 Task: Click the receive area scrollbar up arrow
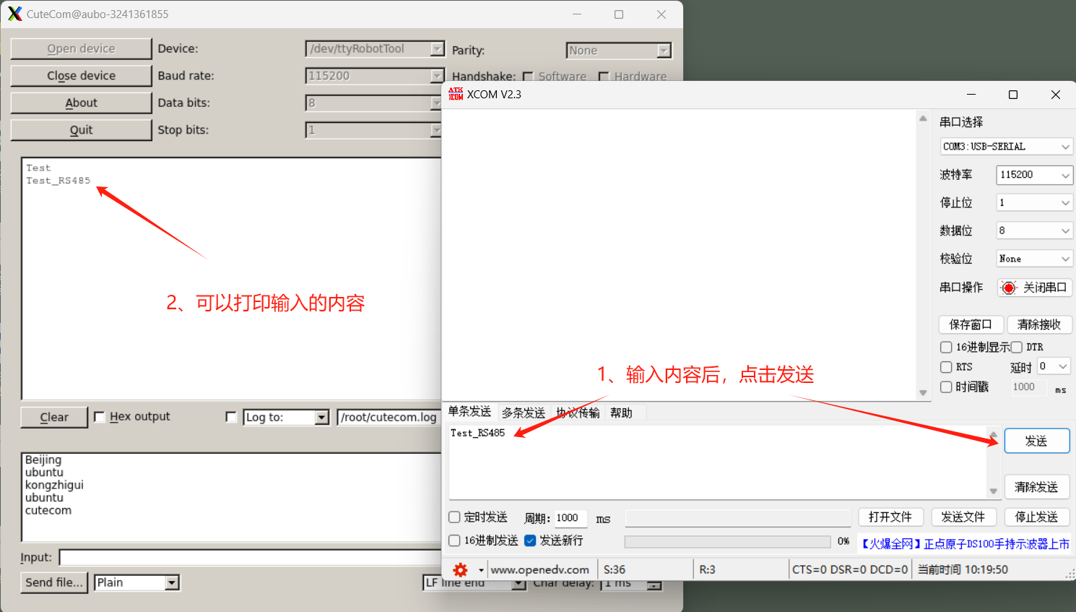pyautogui.click(x=923, y=118)
